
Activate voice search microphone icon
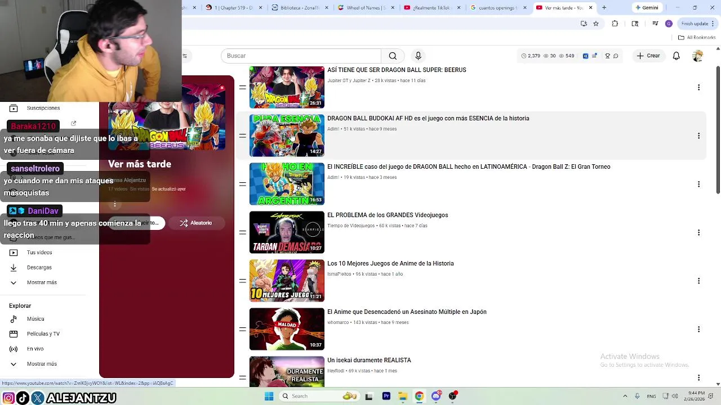pyautogui.click(x=418, y=56)
